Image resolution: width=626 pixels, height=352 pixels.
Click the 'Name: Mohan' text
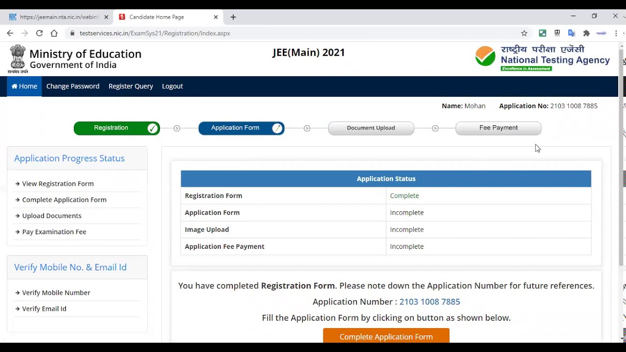[x=464, y=106]
